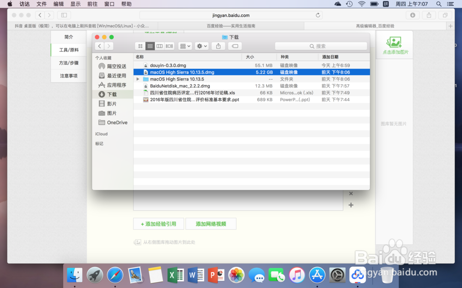The width and height of the screenshot is (462, 288).
Task: Open 应用程序 applications in sidebar
Action: coord(113,85)
